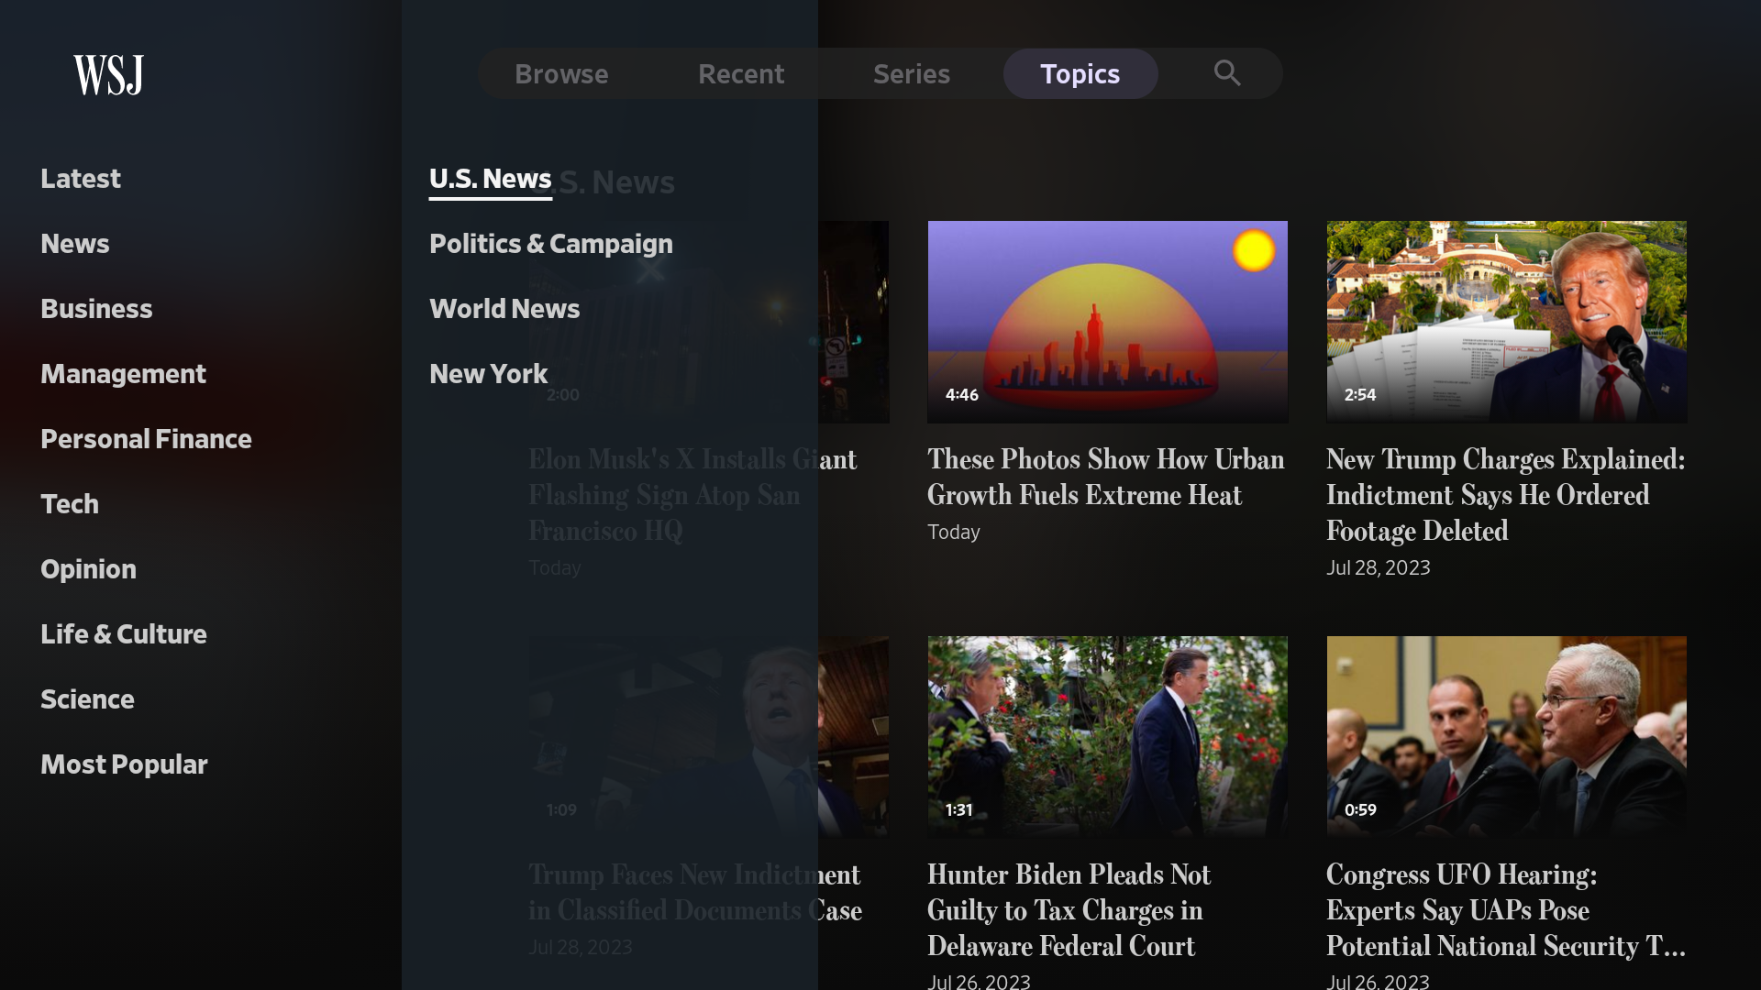Open the New York topic
The width and height of the screenshot is (1761, 990).
(x=487, y=373)
